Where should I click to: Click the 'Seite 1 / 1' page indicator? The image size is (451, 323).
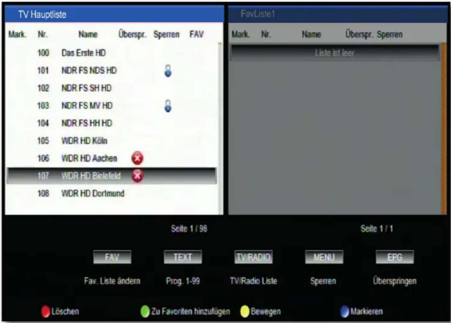tap(377, 229)
